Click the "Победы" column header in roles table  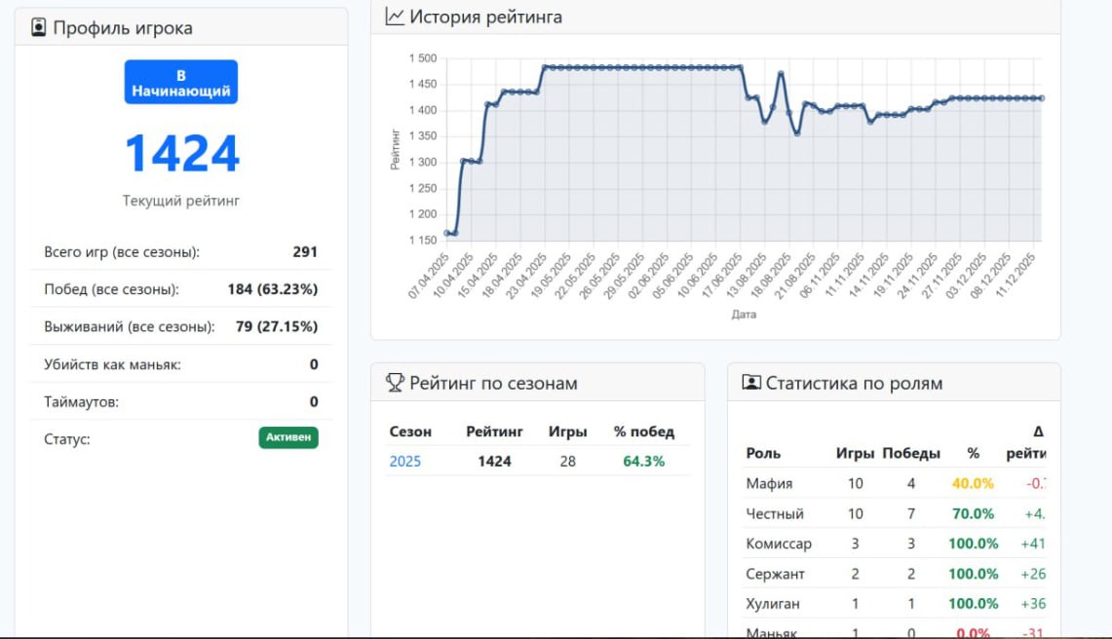point(910,453)
